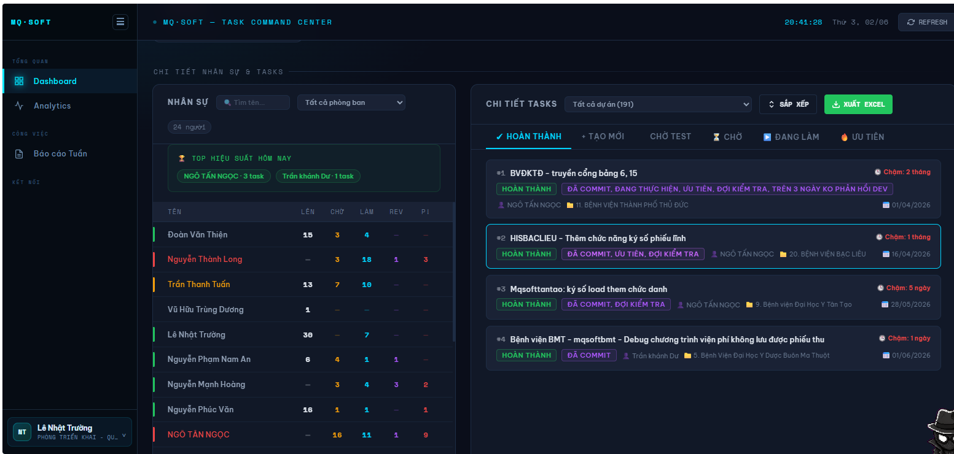Click the download icon on Xuất Excel

point(835,104)
